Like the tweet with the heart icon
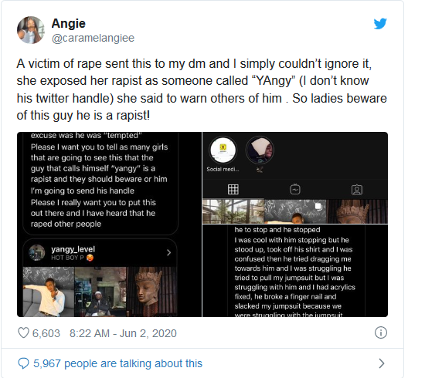 point(23,332)
